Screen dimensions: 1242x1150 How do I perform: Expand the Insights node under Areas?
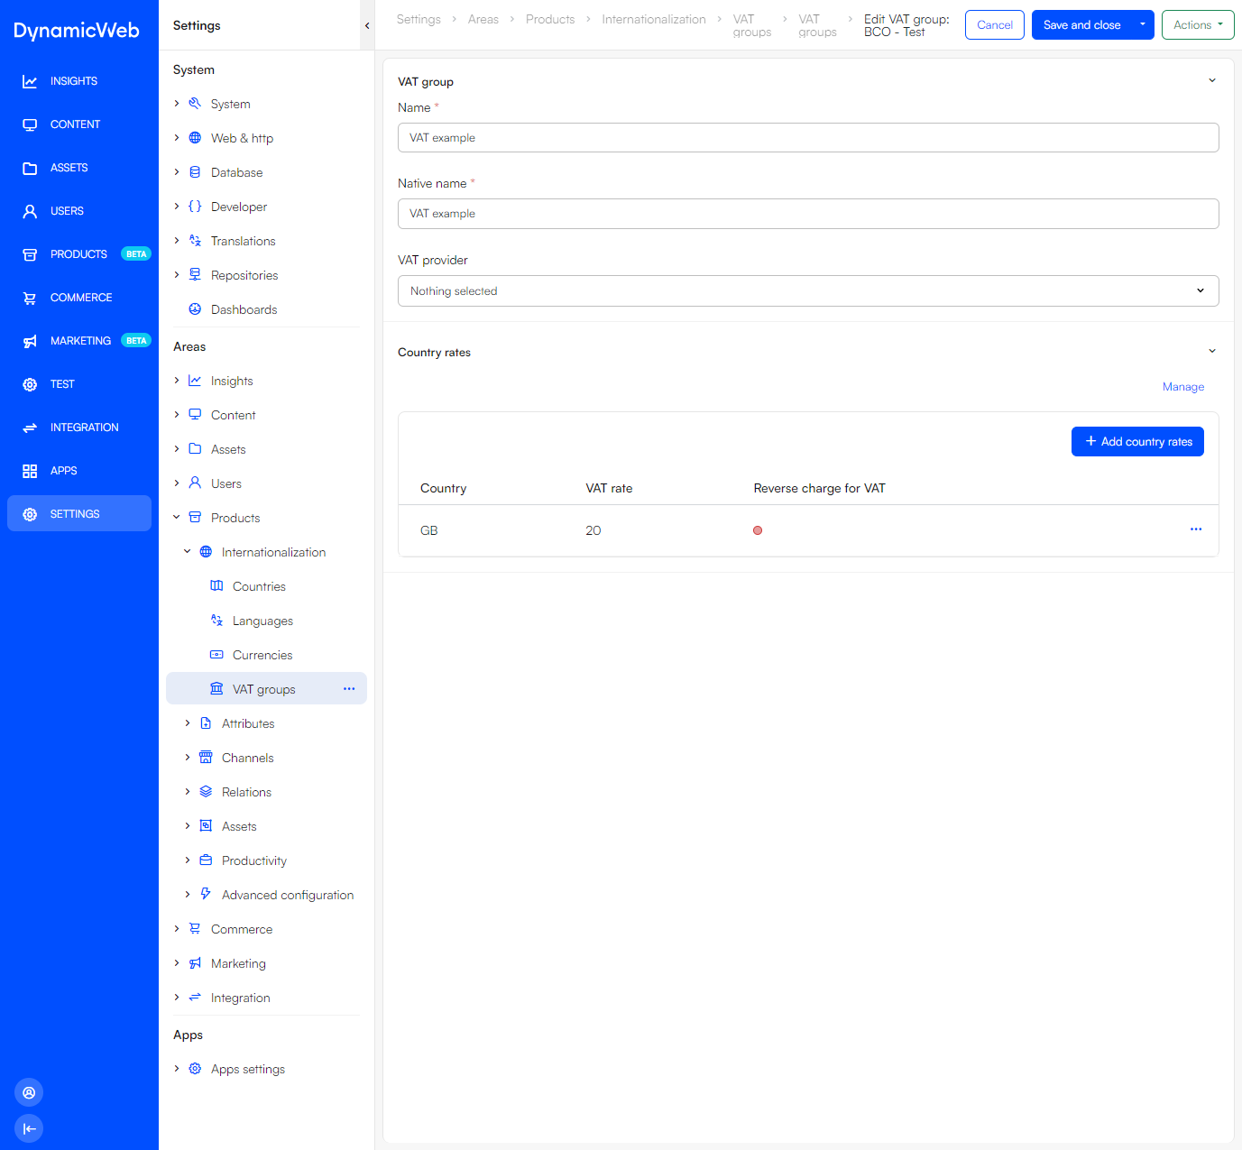[x=177, y=381]
